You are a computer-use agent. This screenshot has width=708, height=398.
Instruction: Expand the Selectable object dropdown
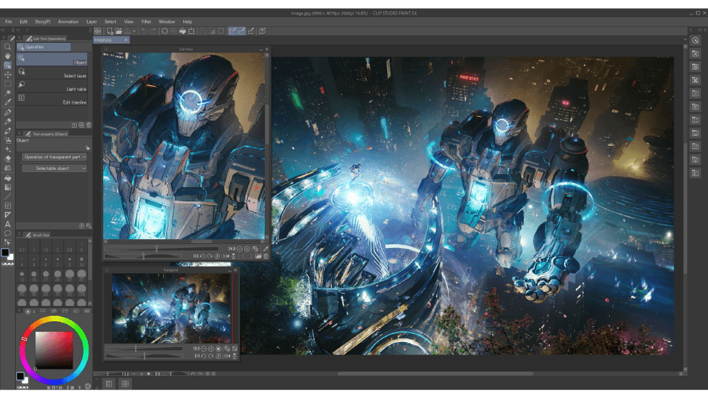coord(55,169)
